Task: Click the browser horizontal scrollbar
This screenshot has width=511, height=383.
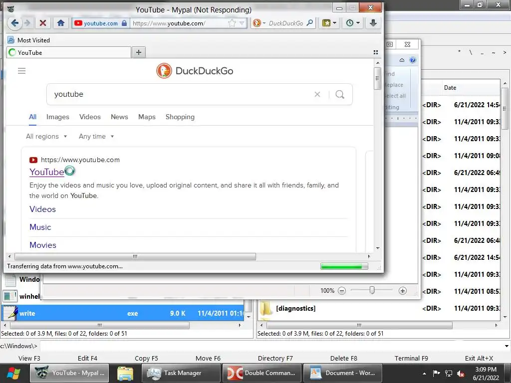Action: (x=135, y=257)
